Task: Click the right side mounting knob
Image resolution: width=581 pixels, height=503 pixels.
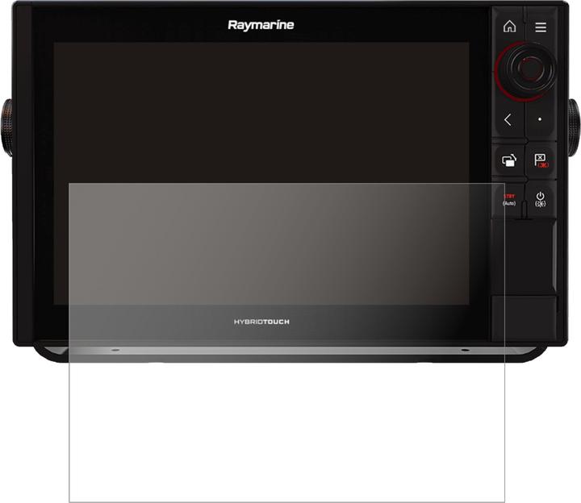Action: (x=574, y=127)
